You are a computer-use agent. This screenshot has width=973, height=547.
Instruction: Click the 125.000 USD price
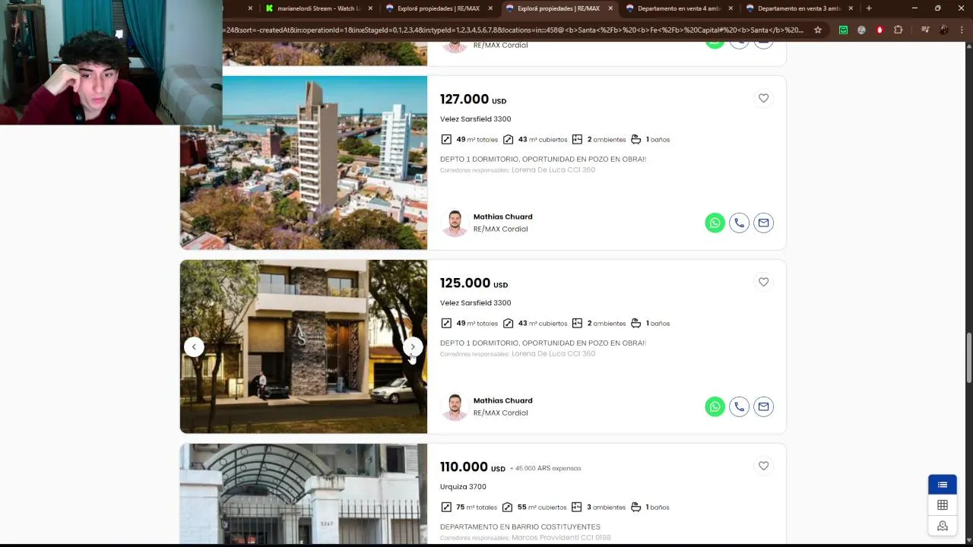[x=474, y=283]
